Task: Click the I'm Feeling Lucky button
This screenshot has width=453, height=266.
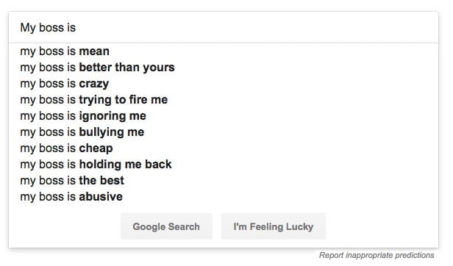Action: (x=274, y=226)
